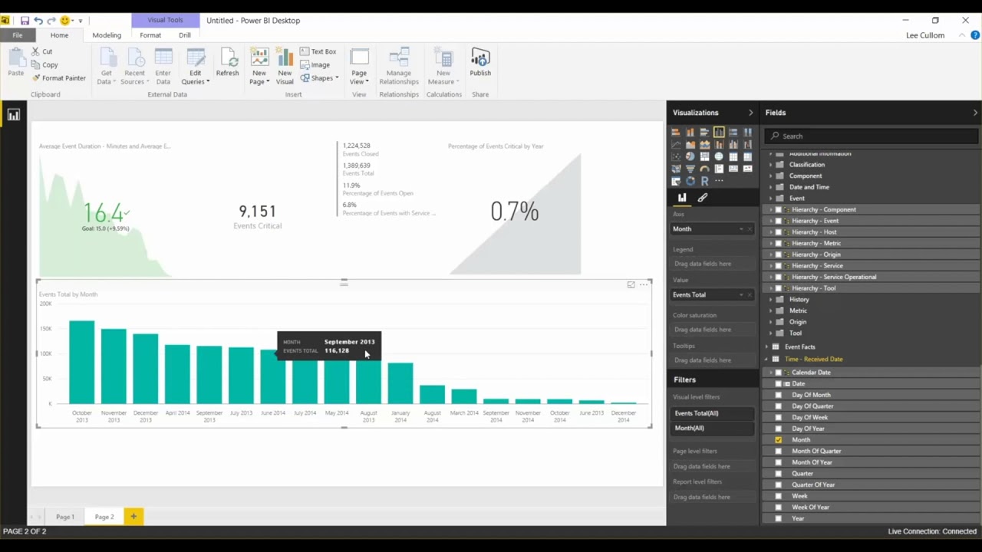Select the map globe visualization
Viewport: 982px width, 552px height.
click(719, 156)
